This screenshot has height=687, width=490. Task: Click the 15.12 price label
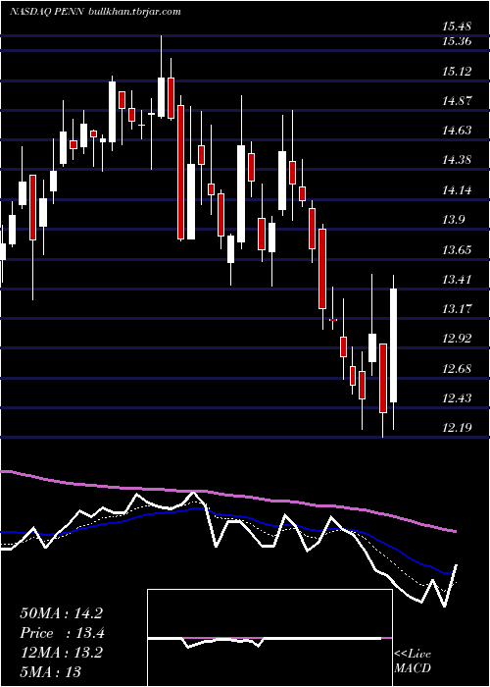[457, 71]
